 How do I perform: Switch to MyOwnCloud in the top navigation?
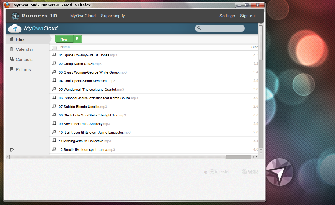[83, 16]
